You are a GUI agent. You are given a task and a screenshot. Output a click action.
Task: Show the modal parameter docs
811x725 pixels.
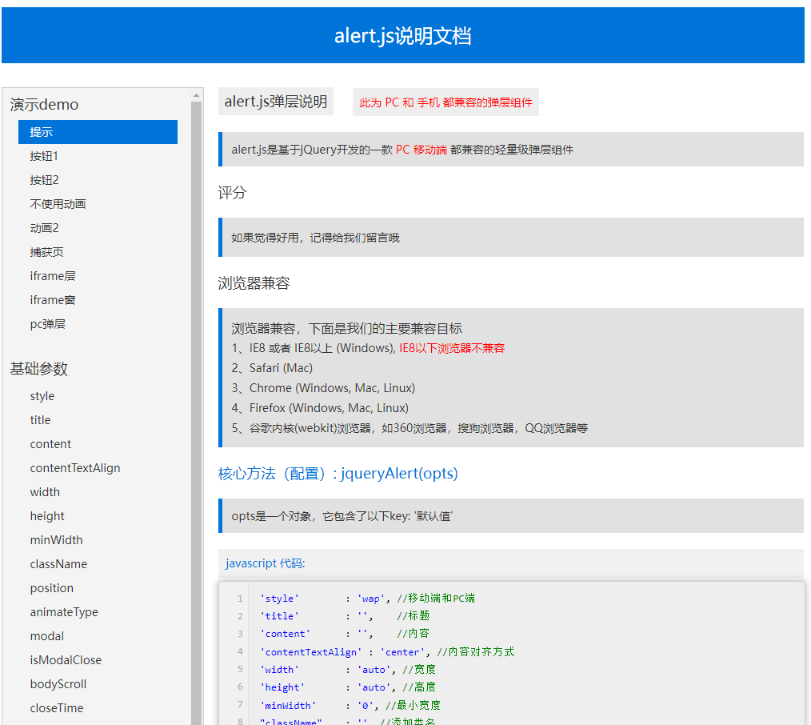46,636
